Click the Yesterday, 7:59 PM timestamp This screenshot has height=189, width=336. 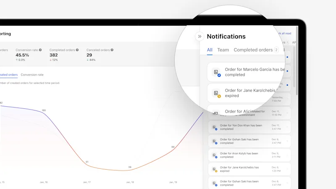click(278, 99)
